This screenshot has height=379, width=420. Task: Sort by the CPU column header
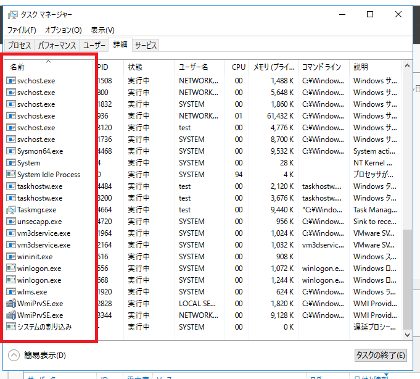(x=236, y=67)
